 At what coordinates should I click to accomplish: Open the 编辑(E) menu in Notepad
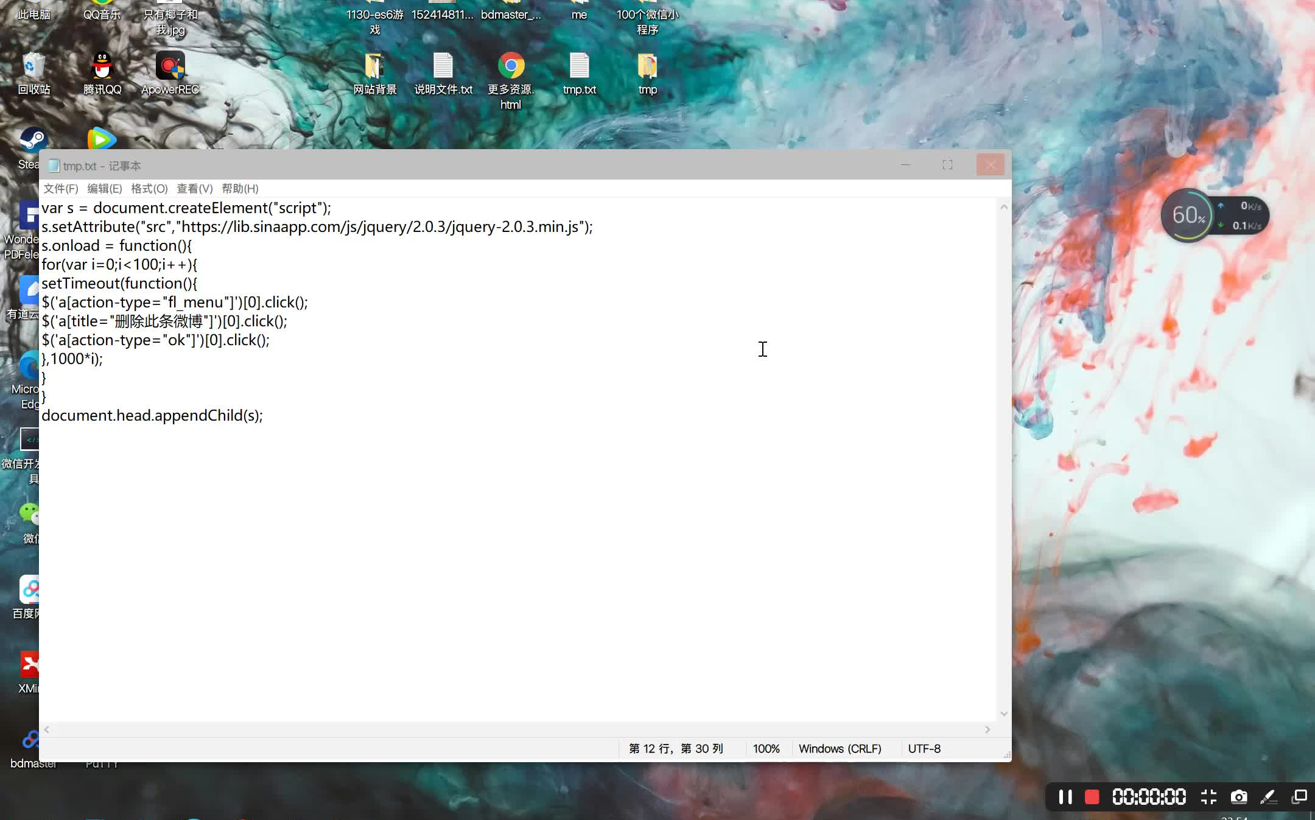click(x=105, y=189)
